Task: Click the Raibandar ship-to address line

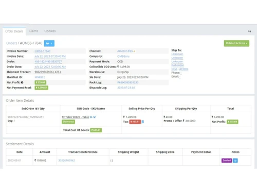Action: click(177, 65)
